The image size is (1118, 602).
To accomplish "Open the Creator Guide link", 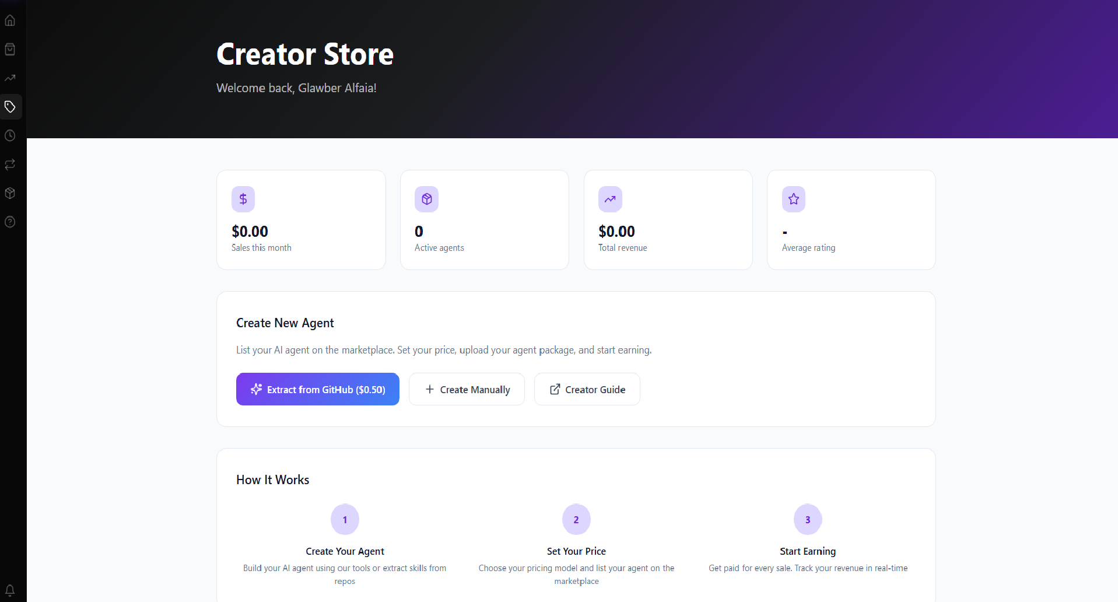I will pyautogui.click(x=587, y=389).
